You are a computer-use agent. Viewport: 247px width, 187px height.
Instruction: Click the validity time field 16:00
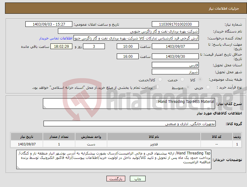128,56
